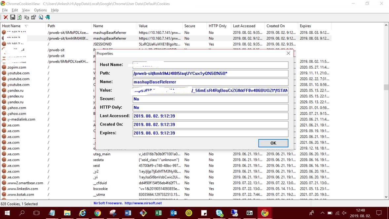This screenshot has height=219, width=389.
Task: Click the Expires field in Properties
Action: point(210,133)
